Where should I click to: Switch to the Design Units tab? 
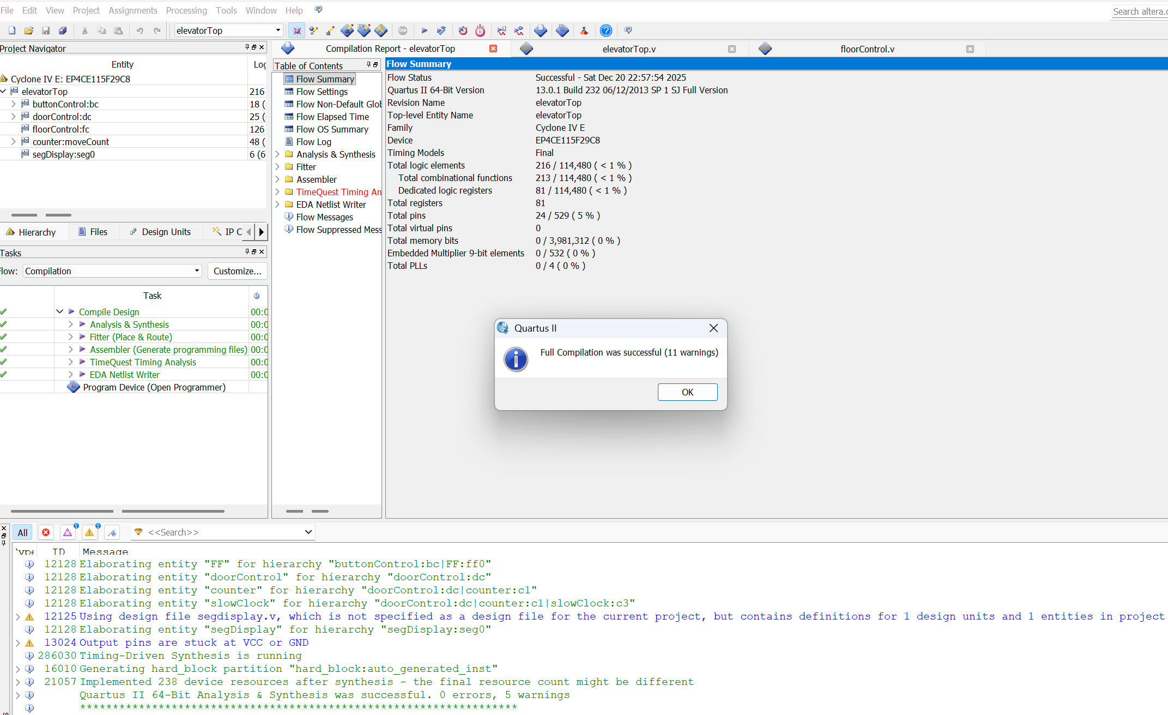[160, 232]
